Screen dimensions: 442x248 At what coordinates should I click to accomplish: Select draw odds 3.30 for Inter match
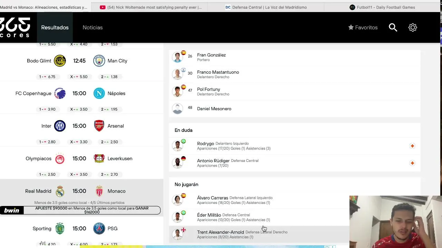tap(79, 142)
